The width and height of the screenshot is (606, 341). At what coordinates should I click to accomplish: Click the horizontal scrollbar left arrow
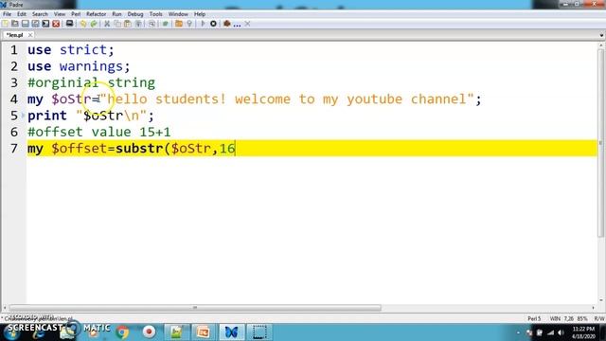[x=5, y=308]
